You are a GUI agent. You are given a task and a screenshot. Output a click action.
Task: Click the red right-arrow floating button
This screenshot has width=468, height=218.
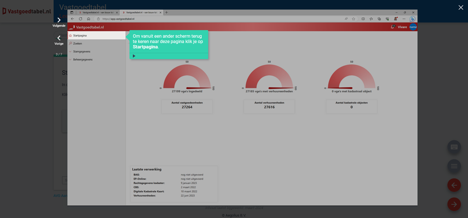[454, 204]
